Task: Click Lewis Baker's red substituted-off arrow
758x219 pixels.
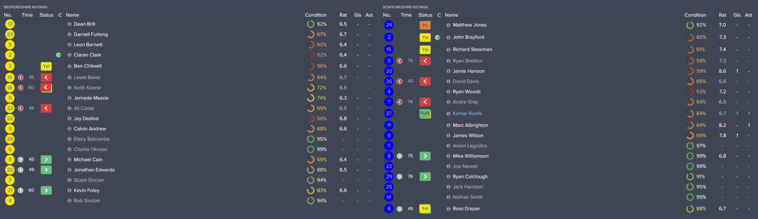Action: (x=46, y=78)
